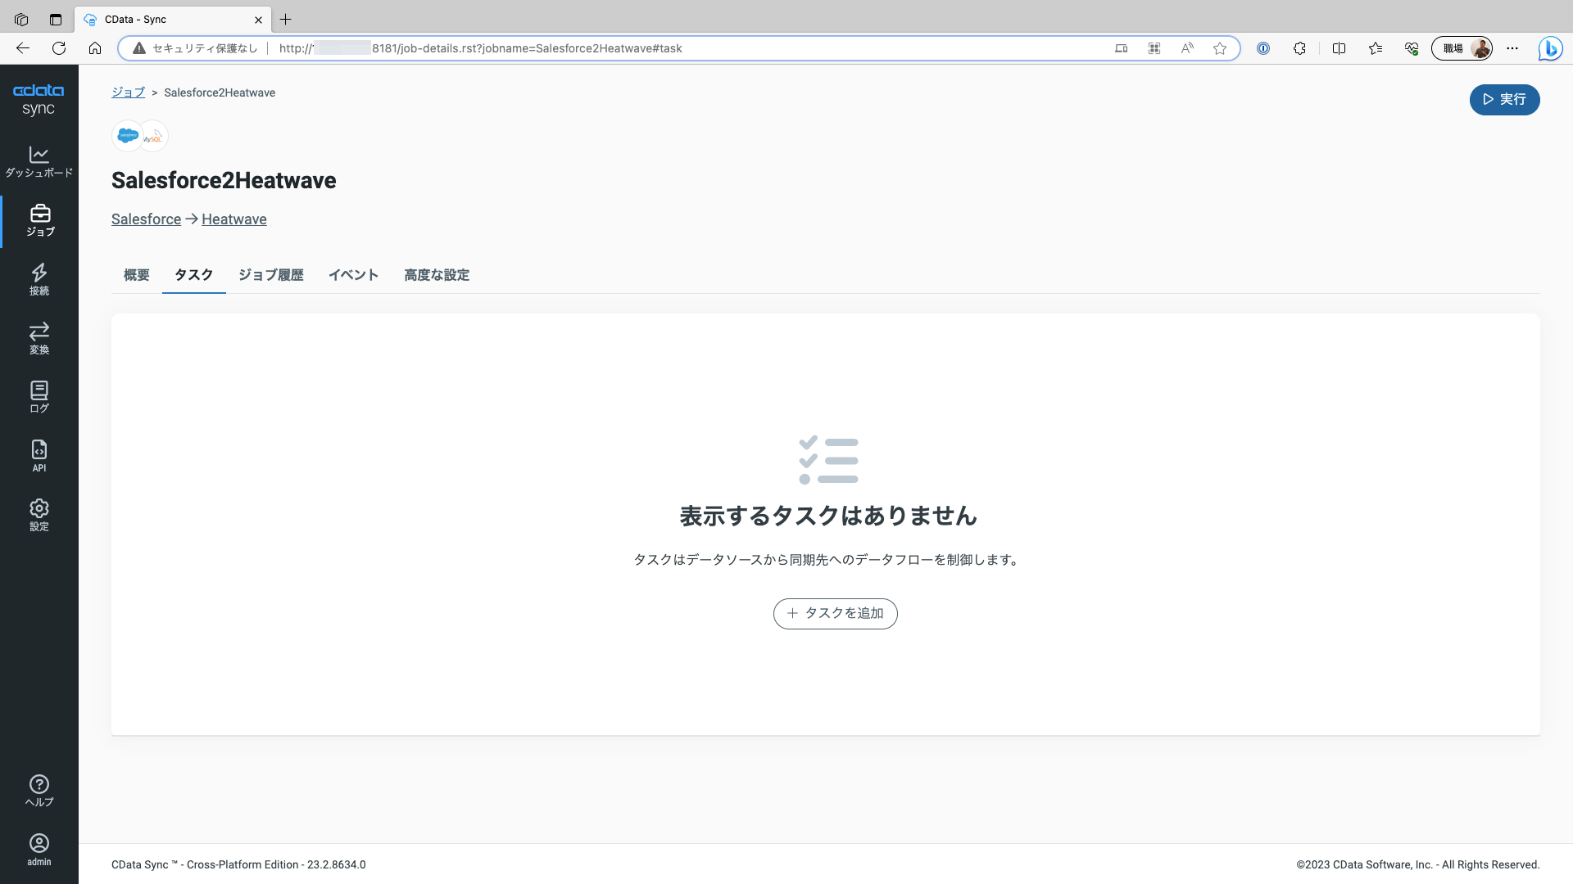Switch to the 概要 tab
The image size is (1573, 884).
136,275
